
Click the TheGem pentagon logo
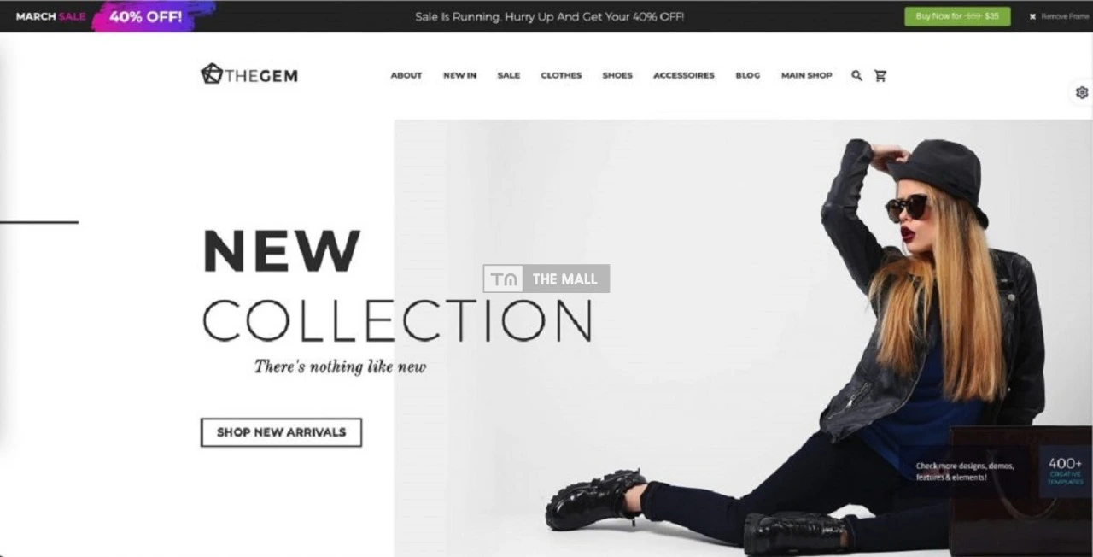[x=211, y=74]
